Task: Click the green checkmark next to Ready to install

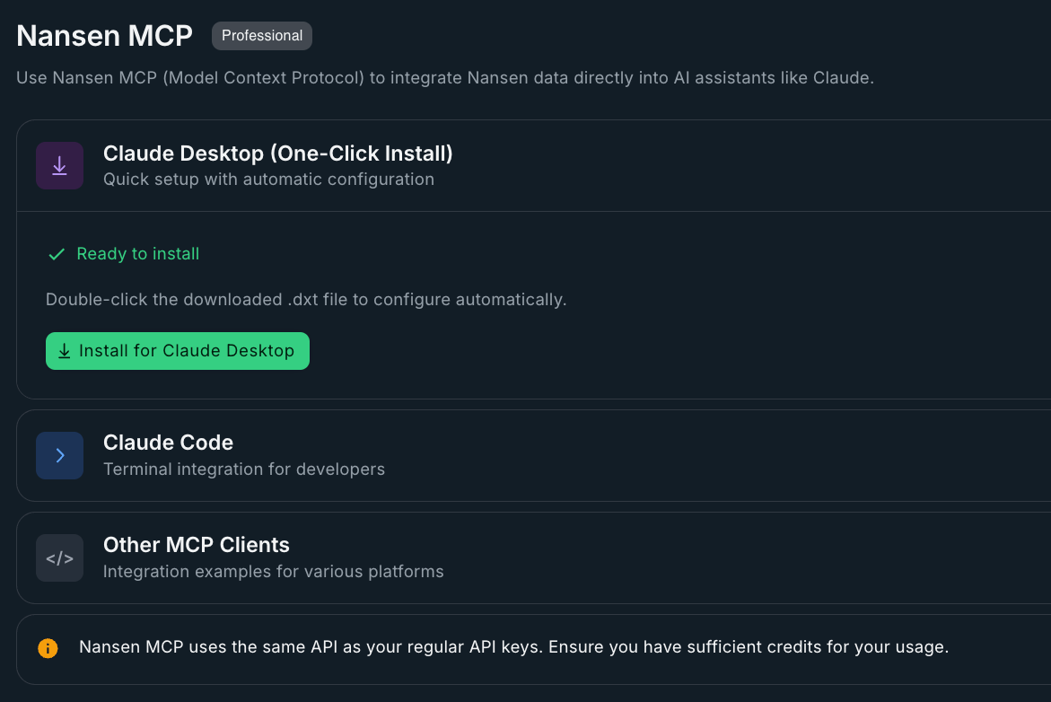Action: 57,254
